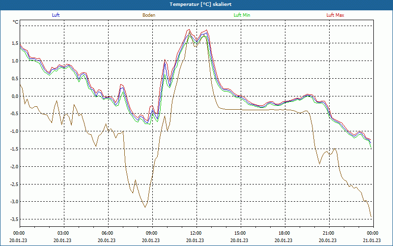
Task: Click the -0,5 y-axis value
Action: (15, 114)
